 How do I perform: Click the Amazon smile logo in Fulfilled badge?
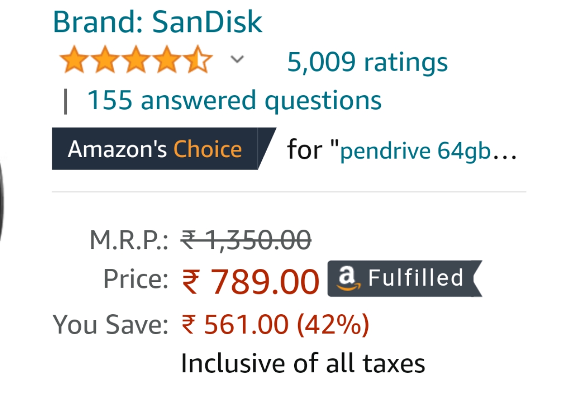tap(348, 278)
